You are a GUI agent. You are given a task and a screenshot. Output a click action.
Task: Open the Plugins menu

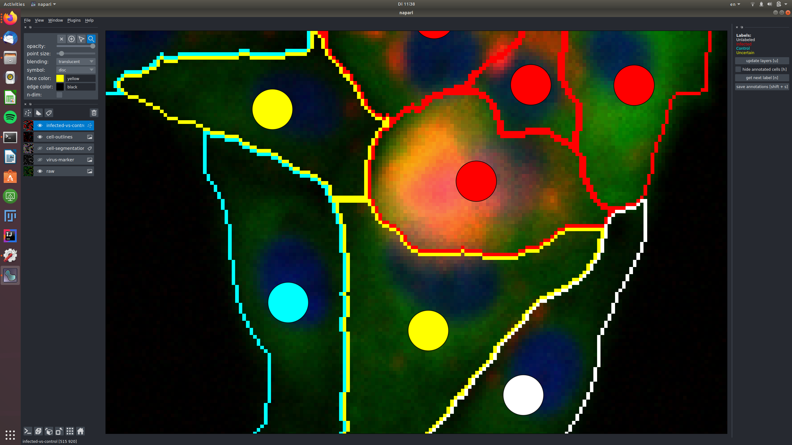pyautogui.click(x=74, y=20)
